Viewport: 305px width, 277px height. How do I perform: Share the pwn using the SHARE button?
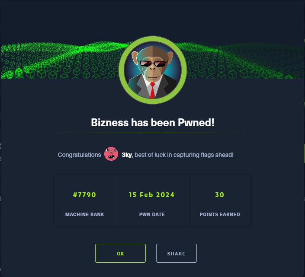pyautogui.click(x=177, y=253)
